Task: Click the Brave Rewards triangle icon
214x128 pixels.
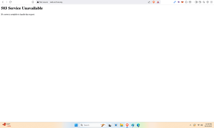Action: coord(158,2)
